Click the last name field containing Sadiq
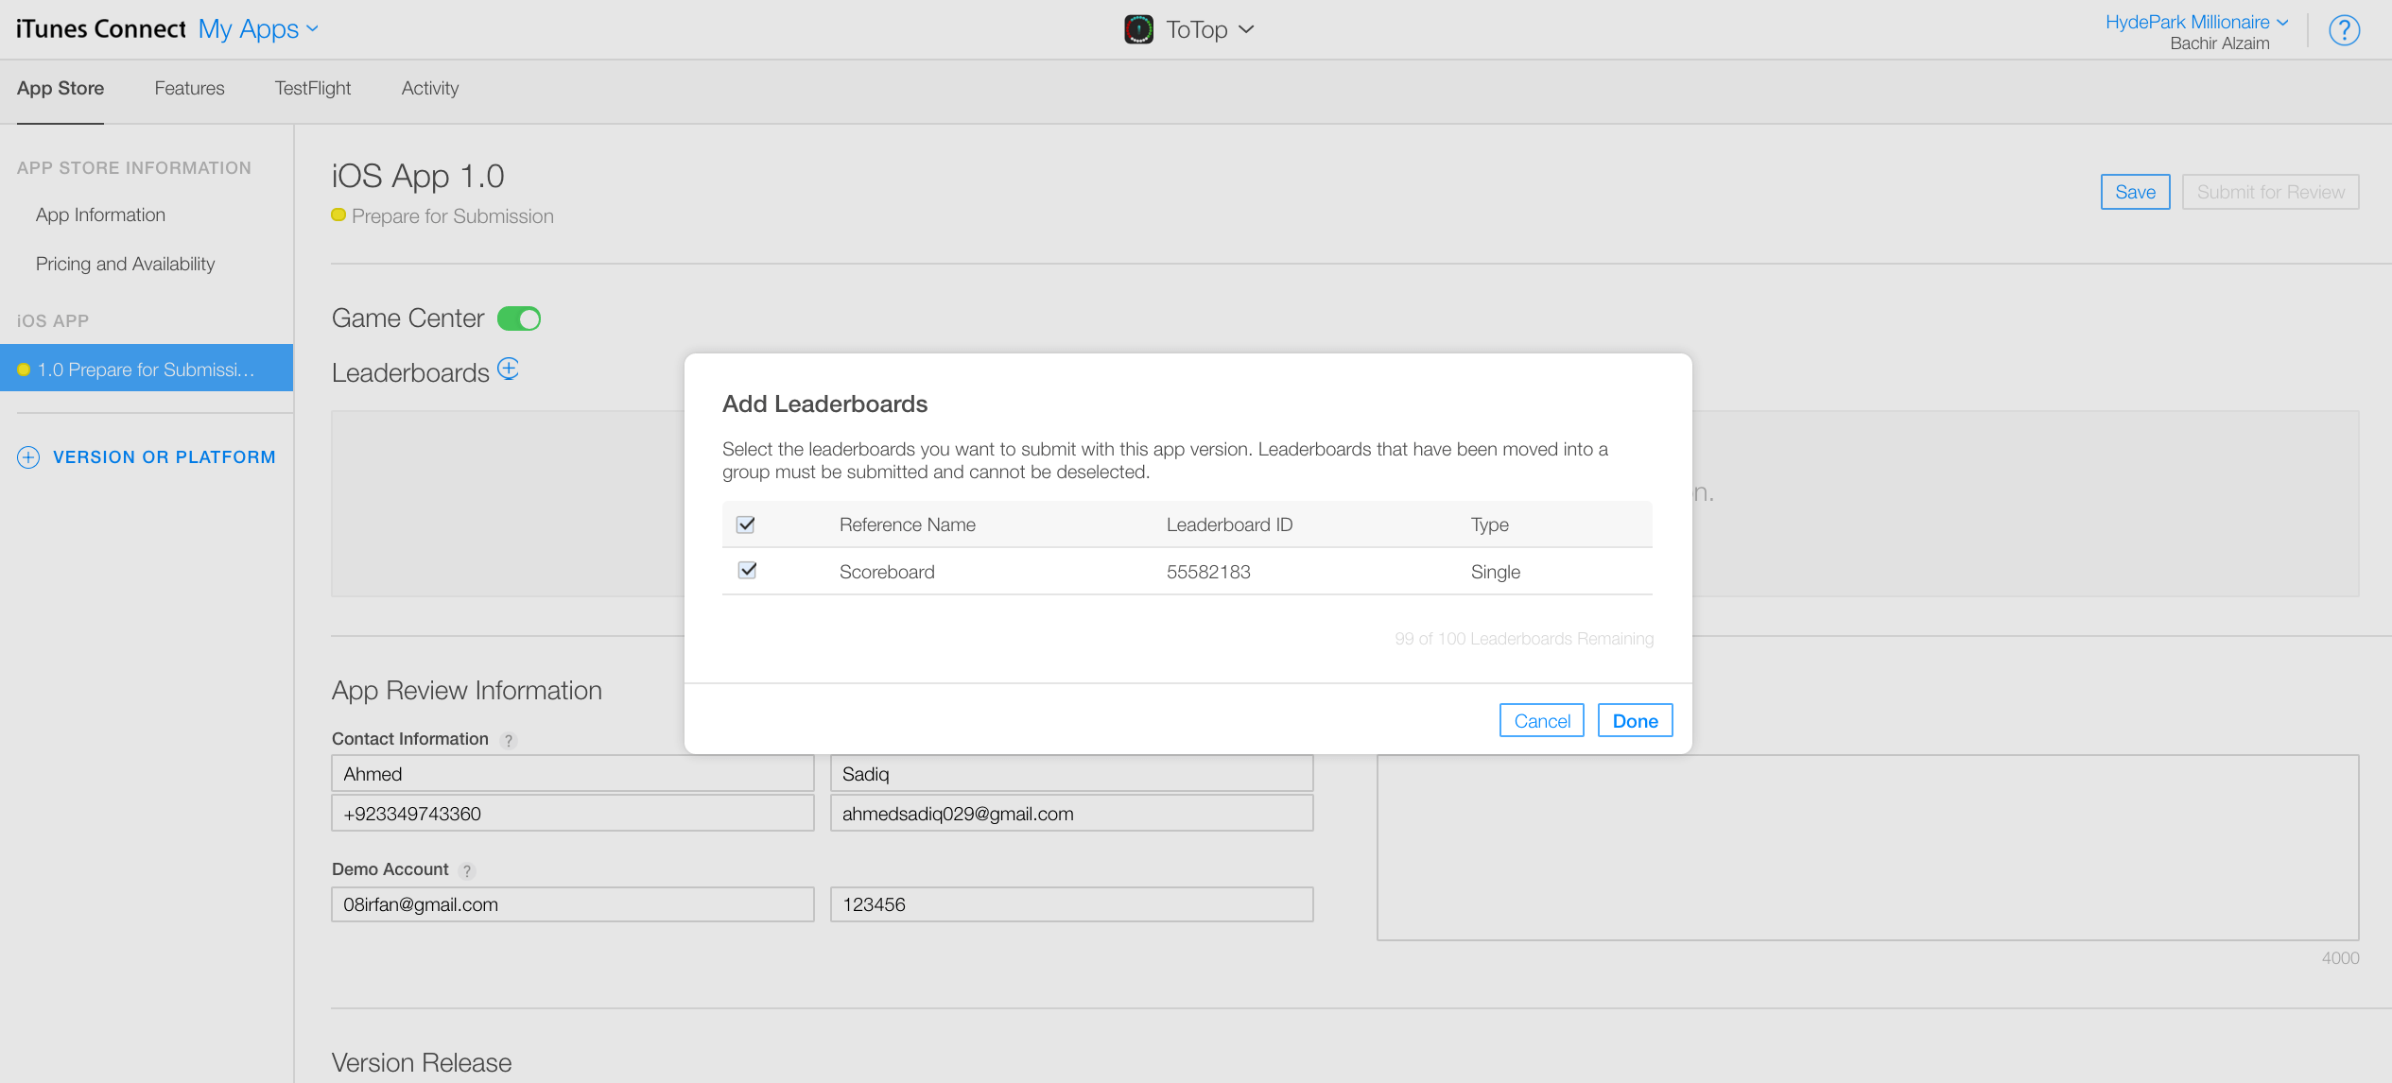The height and width of the screenshot is (1083, 2392). 1071,774
